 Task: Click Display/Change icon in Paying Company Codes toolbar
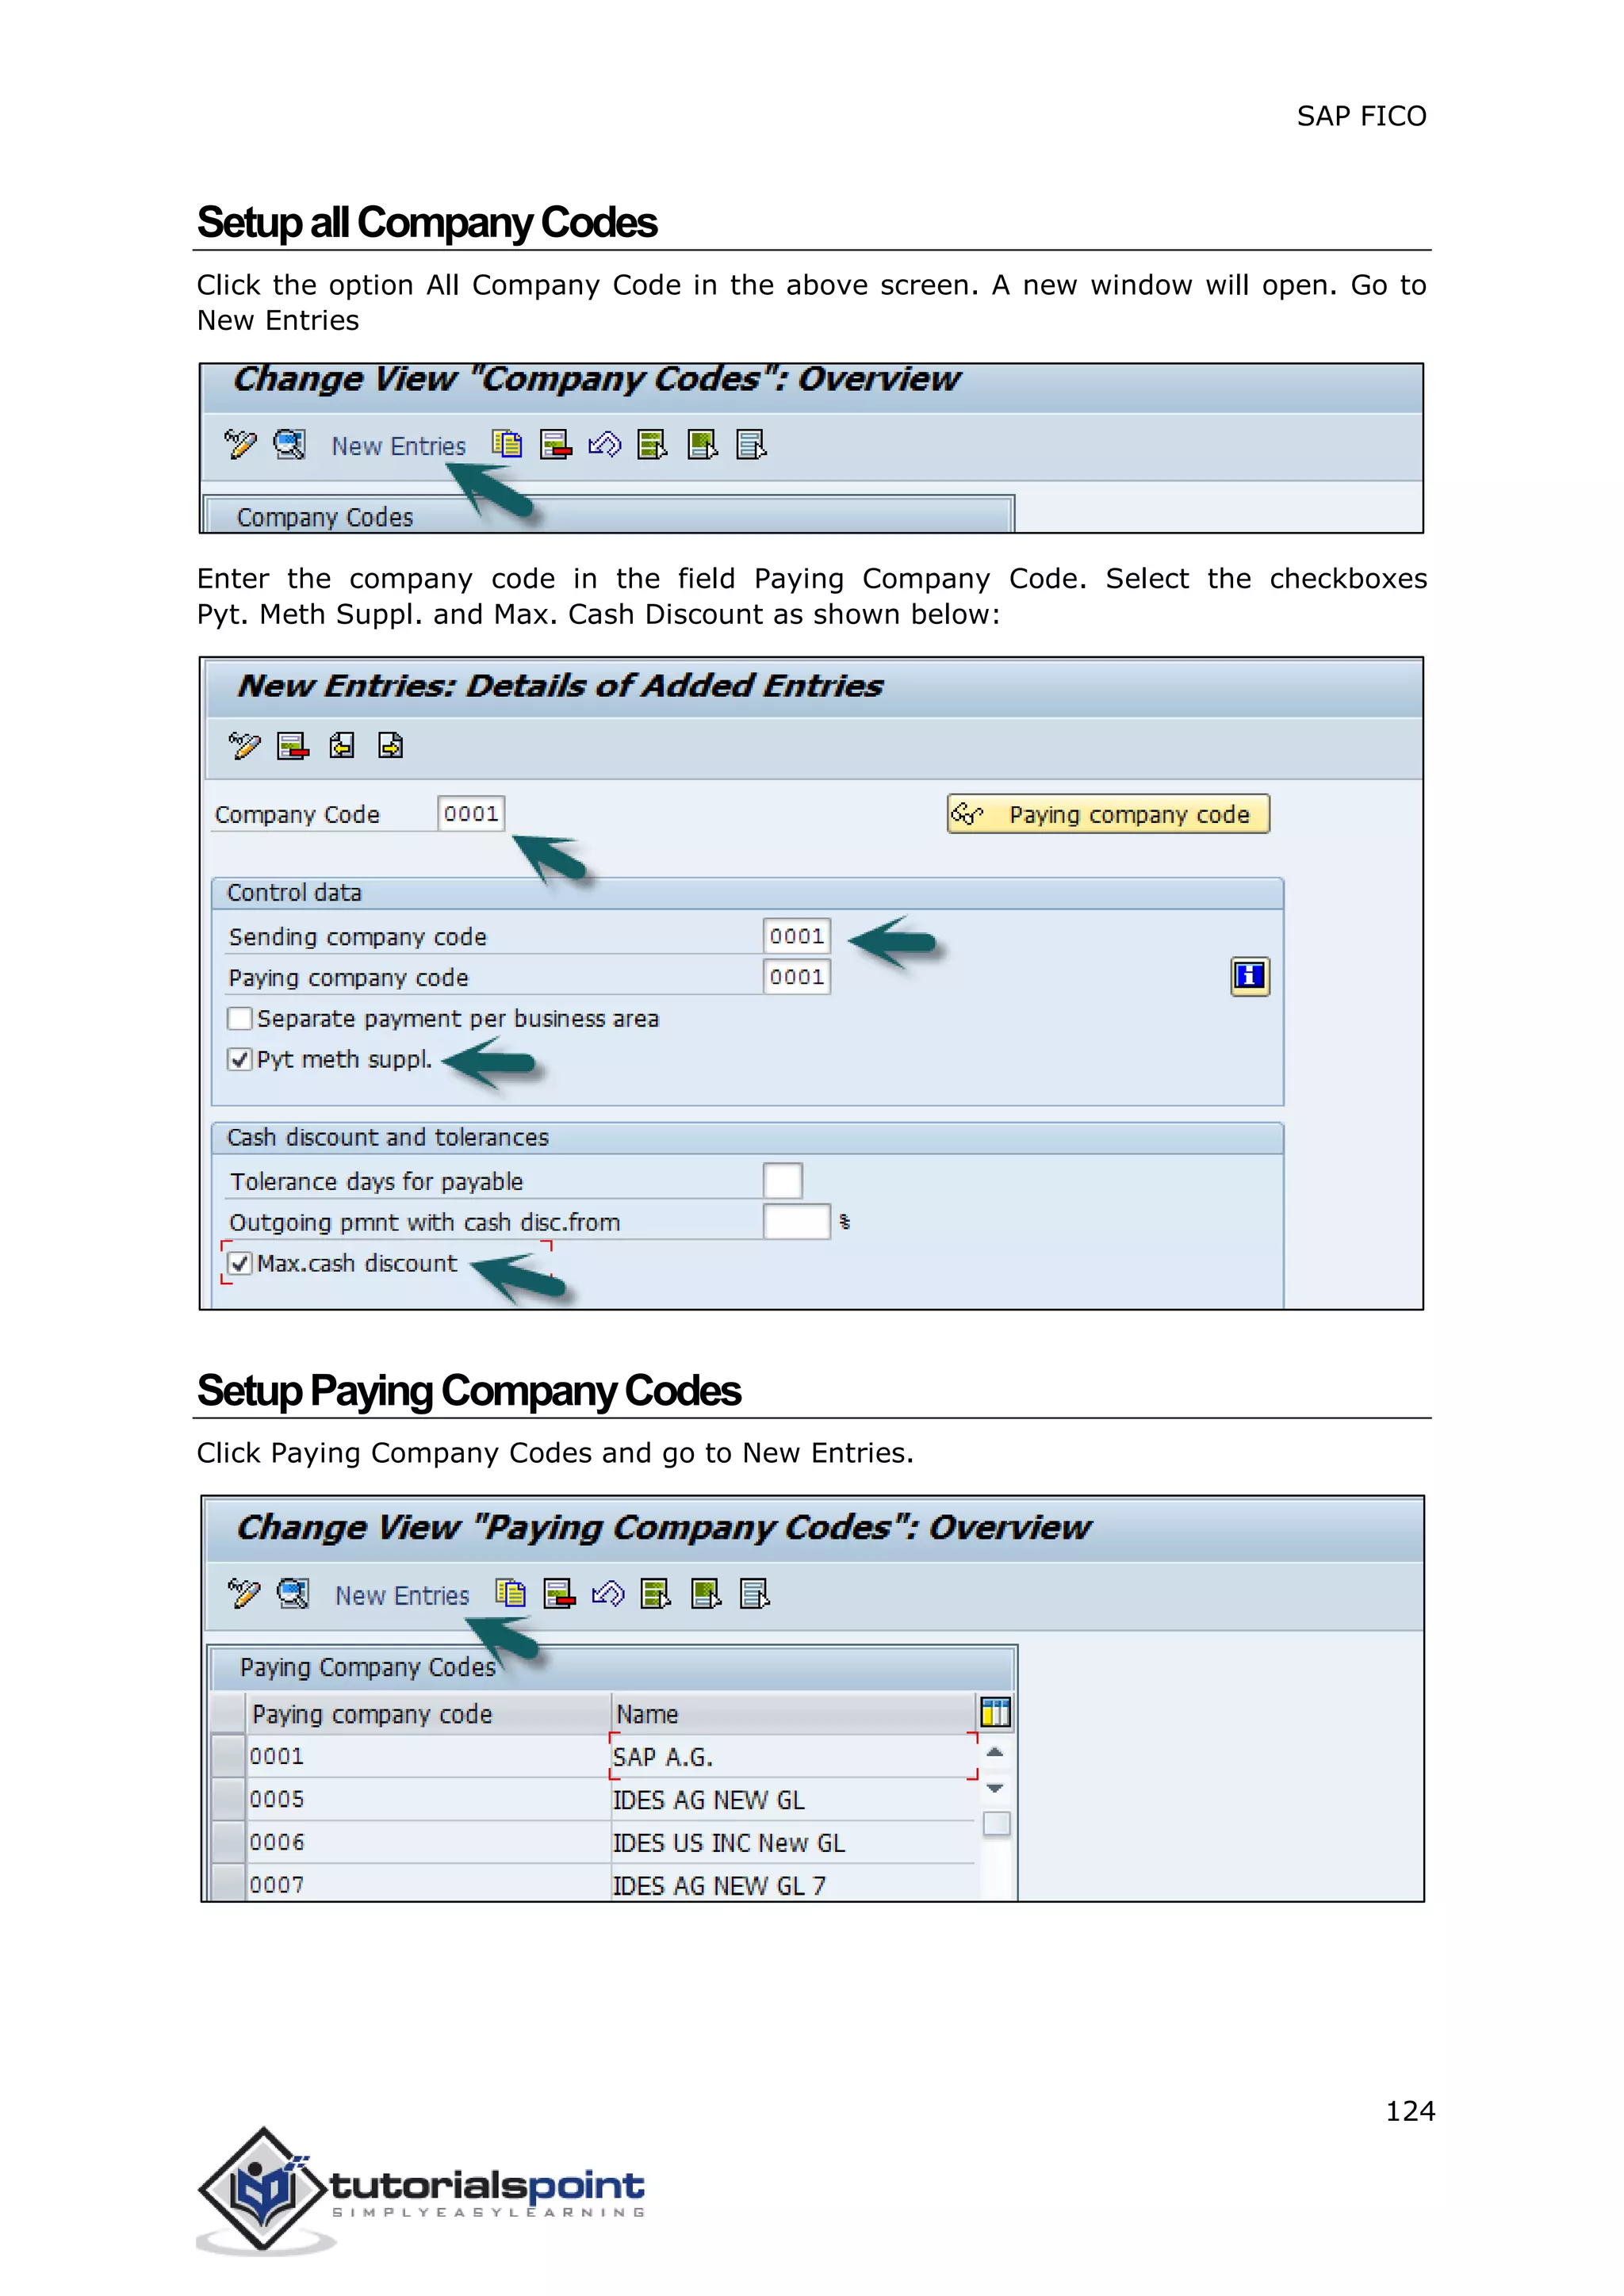pos(243,1593)
